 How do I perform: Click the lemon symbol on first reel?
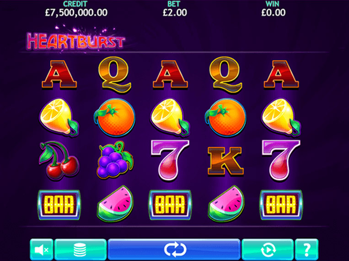coord(59,117)
